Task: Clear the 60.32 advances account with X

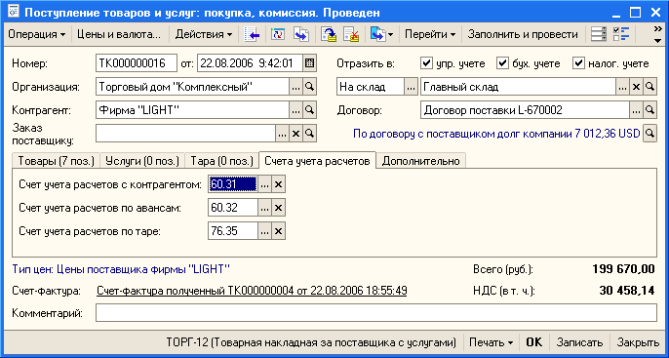Action: pyautogui.click(x=278, y=208)
